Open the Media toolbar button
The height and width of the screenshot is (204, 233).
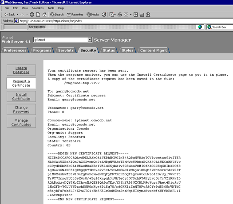click(x=93, y=15)
